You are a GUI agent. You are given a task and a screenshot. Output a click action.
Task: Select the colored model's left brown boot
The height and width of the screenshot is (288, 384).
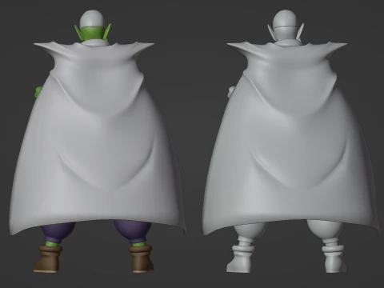(48, 259)
